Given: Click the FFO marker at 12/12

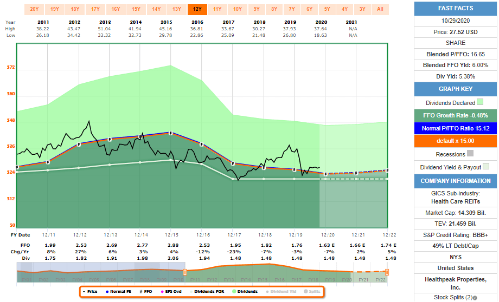Looking at the screenshot, I should (x=79, y=145).
